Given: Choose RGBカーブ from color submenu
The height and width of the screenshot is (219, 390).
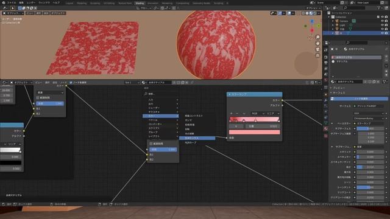Looking at the screenshot, I should pyautogui.click(x=191, y=142).
